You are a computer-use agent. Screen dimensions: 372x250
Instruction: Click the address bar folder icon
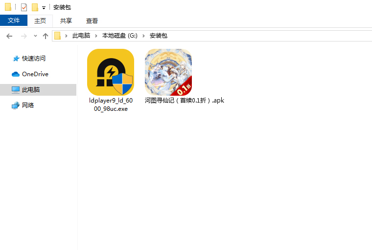pos(58,36)
